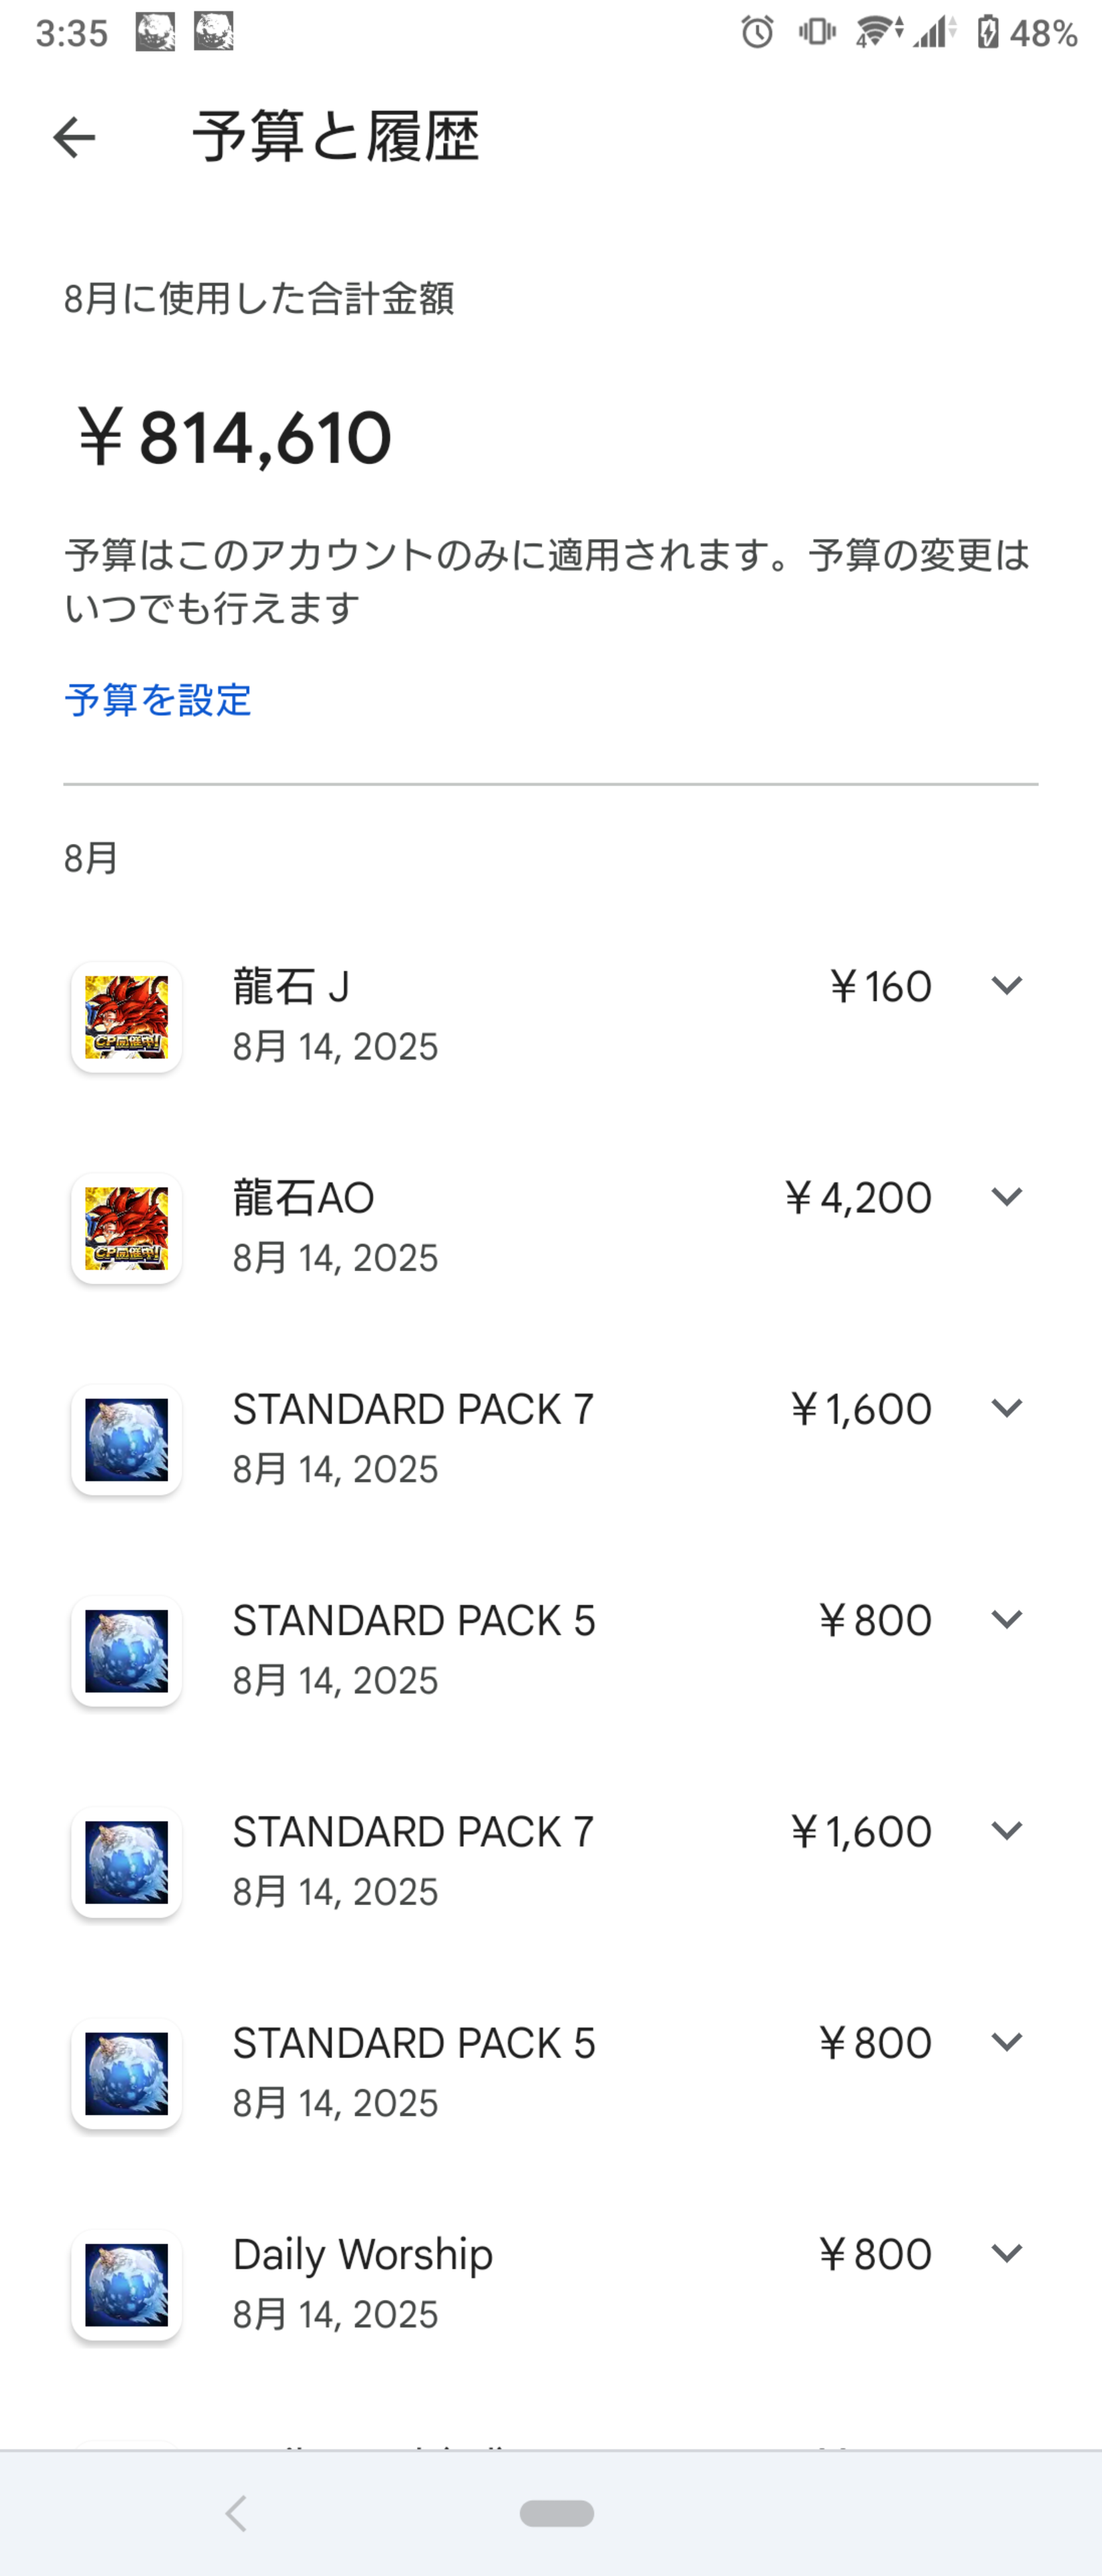Select the 龍石AO purchase title
Screen dimensions: 1102x2576
(304, 1197)
